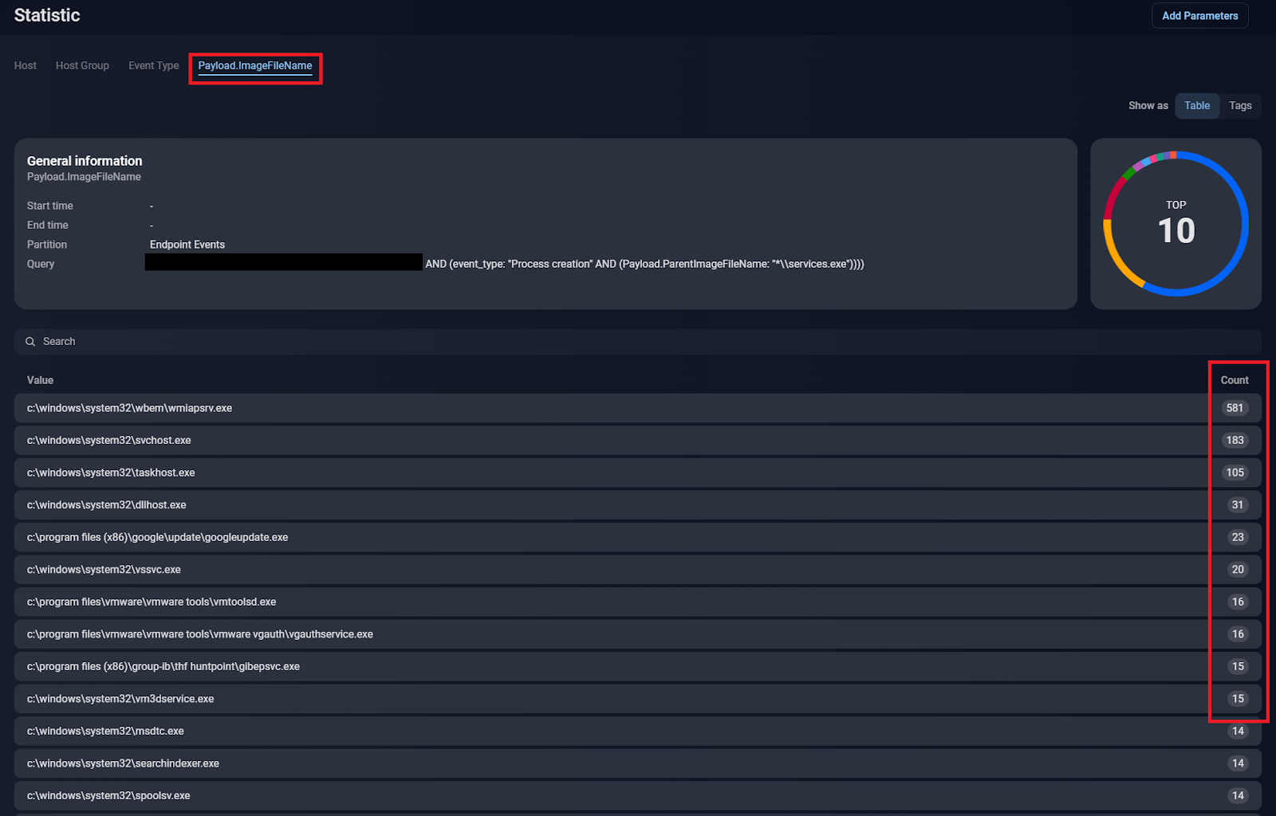Click the 581 count badge
Viewport: 1276px width, 816px height.
[1235, 409]
